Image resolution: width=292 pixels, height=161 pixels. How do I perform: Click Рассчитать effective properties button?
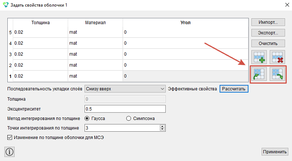point(234,89)
